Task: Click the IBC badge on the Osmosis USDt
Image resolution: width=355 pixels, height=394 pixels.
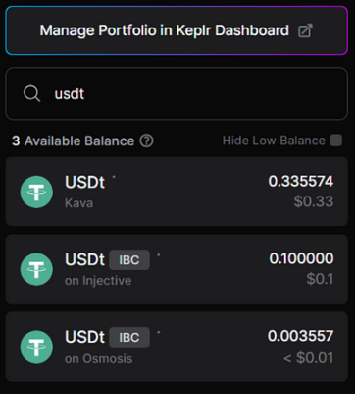Action: (x=129, y=337)
